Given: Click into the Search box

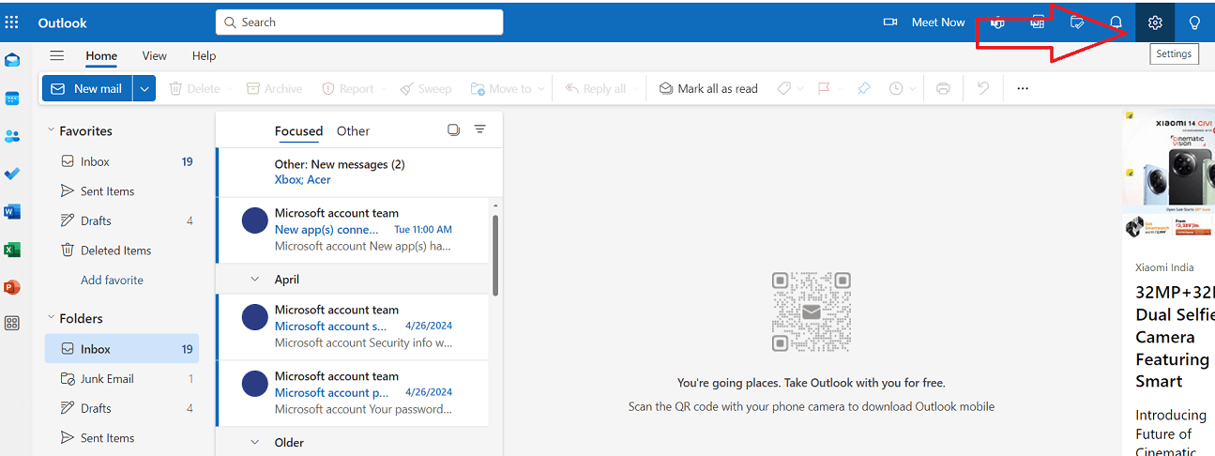Looking at the screenshot, I should pyautogui.click(x=359, y=23).
